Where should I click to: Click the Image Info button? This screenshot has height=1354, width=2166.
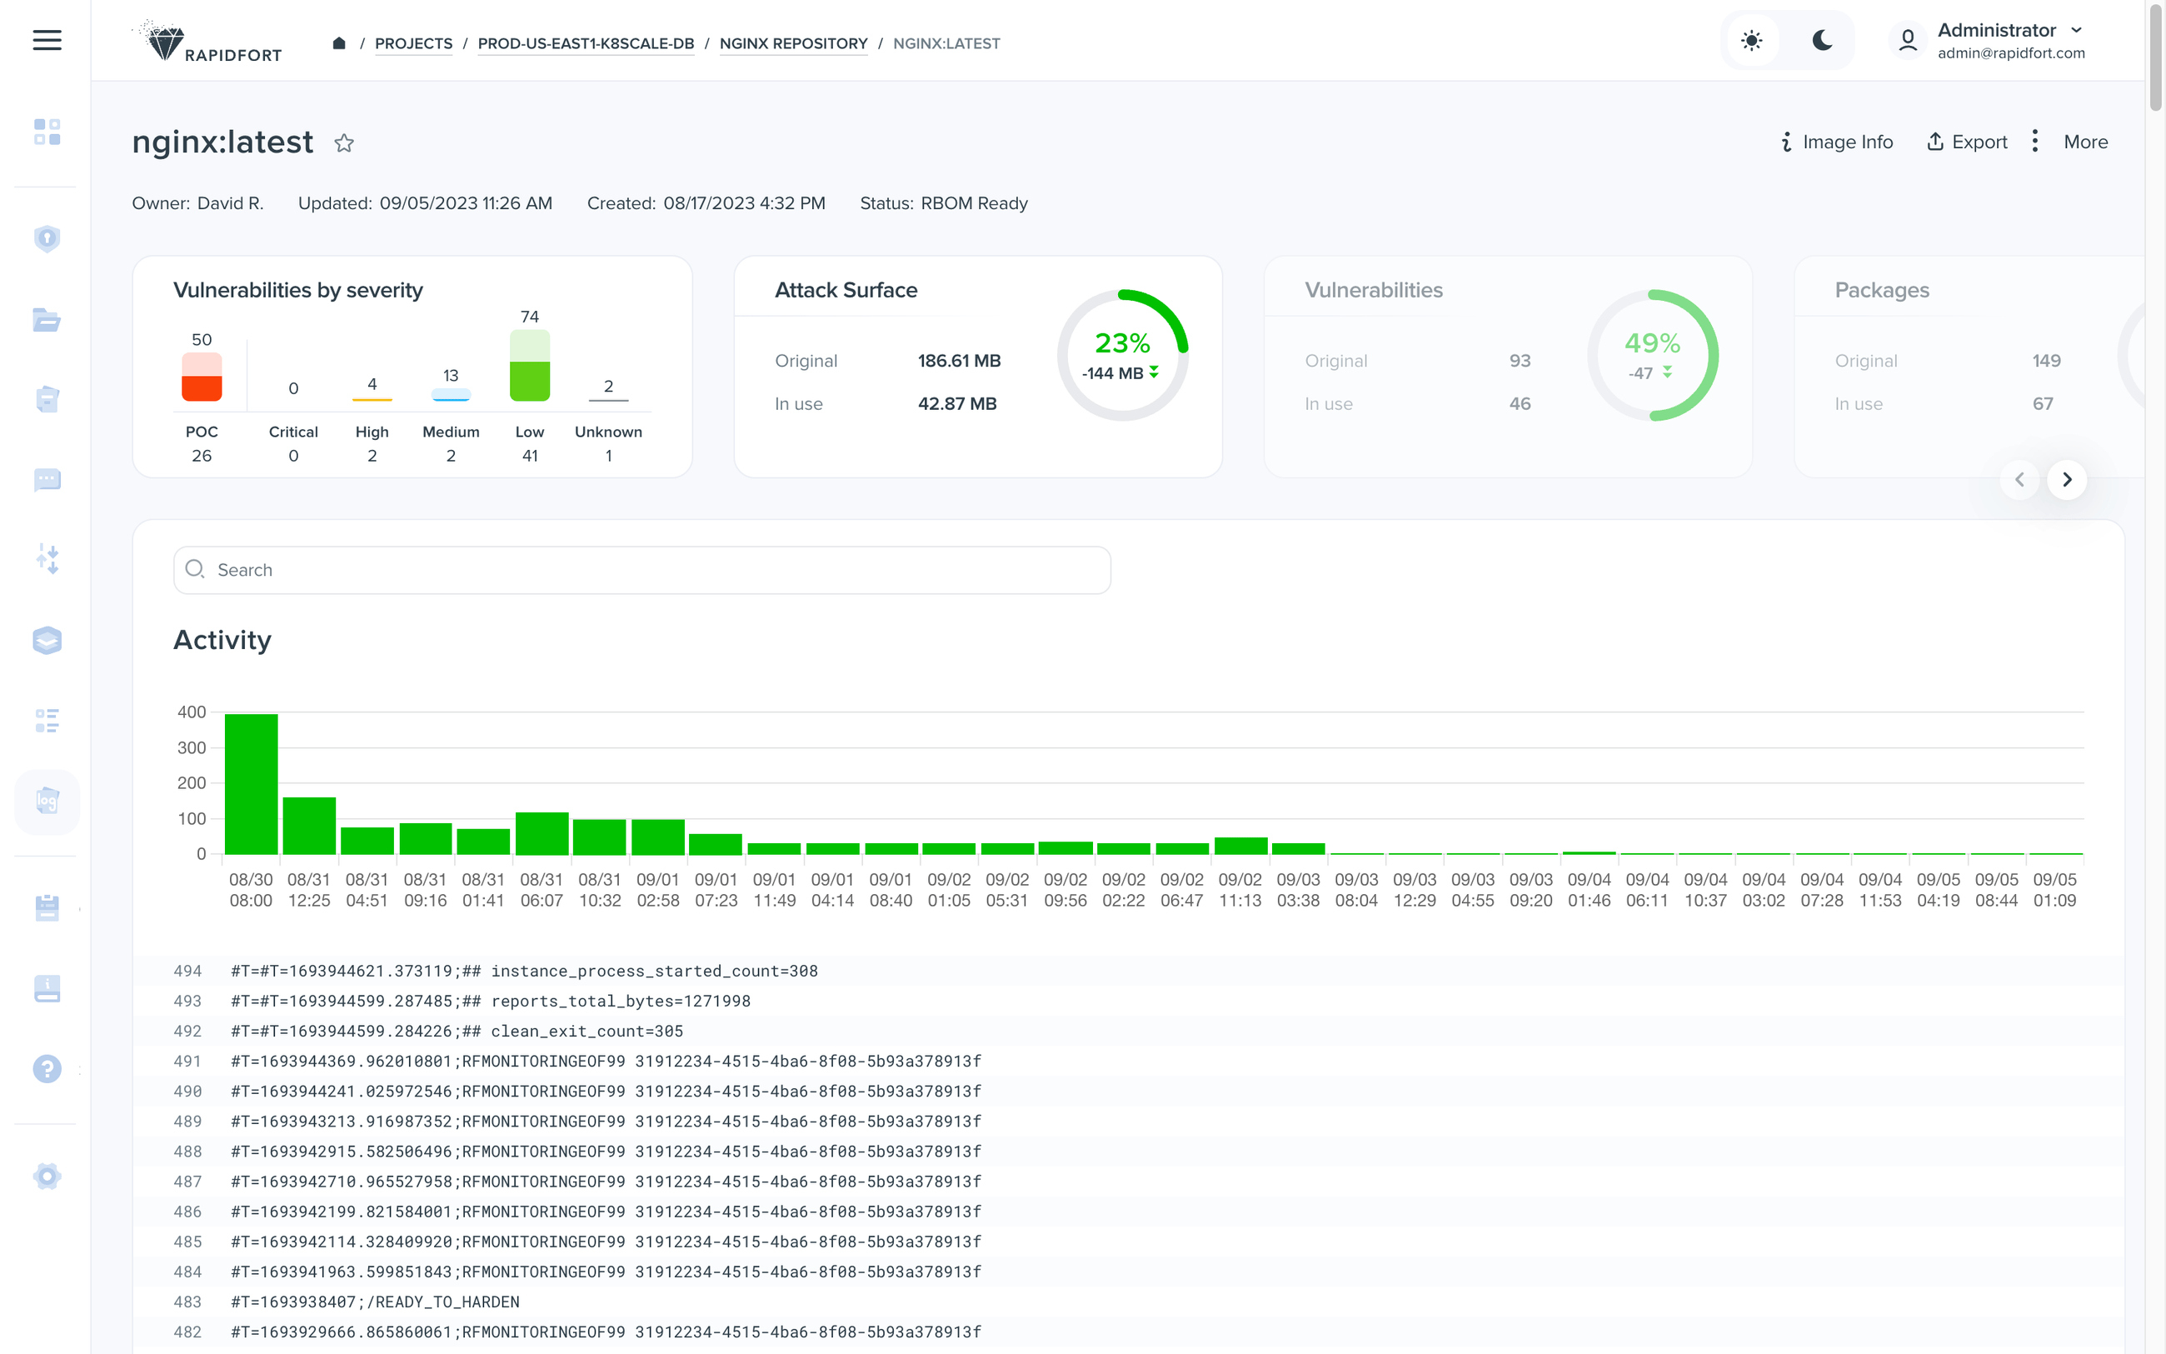pos(1837,142)
